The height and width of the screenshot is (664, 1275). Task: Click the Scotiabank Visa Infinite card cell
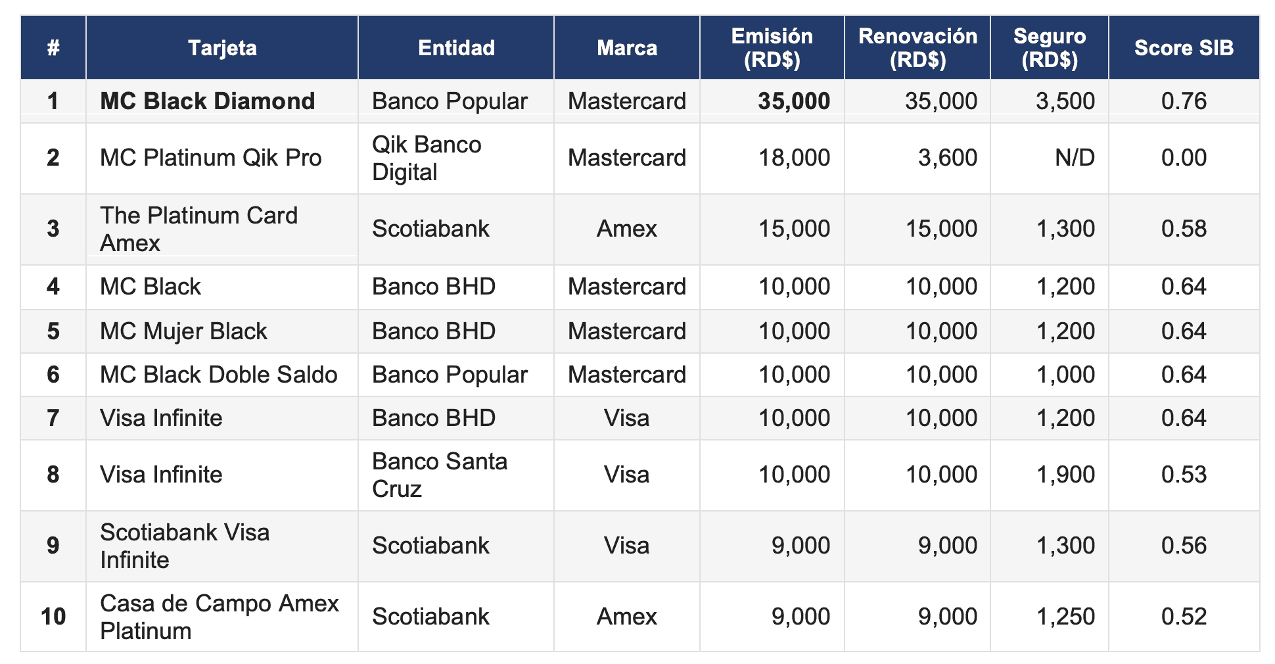tap(185, 546)
